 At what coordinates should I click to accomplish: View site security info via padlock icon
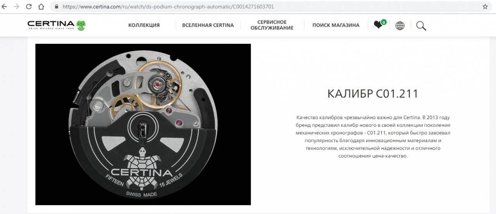[57, 7]
